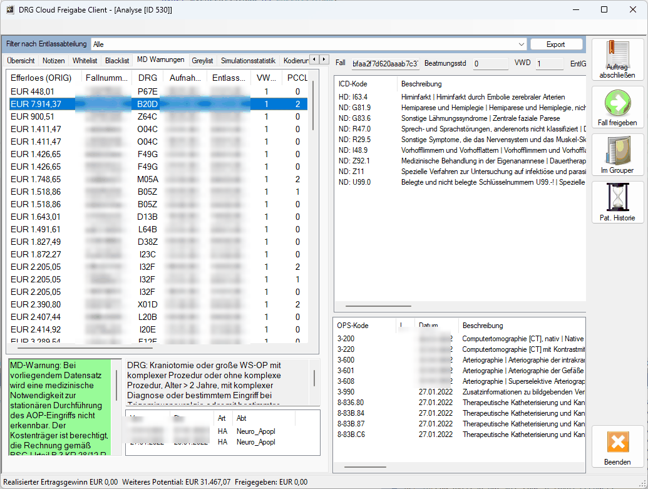This screenshot has width=648, height=489.
Task: Click the green MD-Warnung text box
Action: pyautogui.click(x=60, y=408)
